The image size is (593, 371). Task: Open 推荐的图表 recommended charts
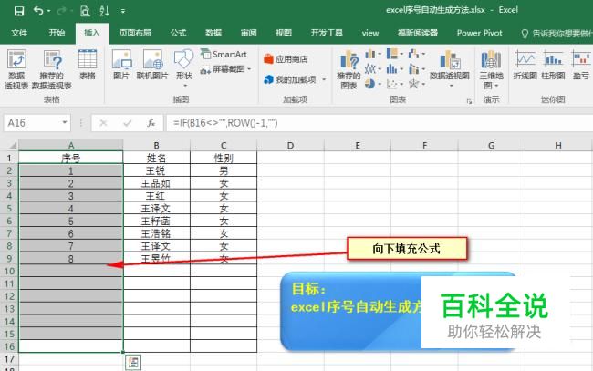tap(349, 69)
